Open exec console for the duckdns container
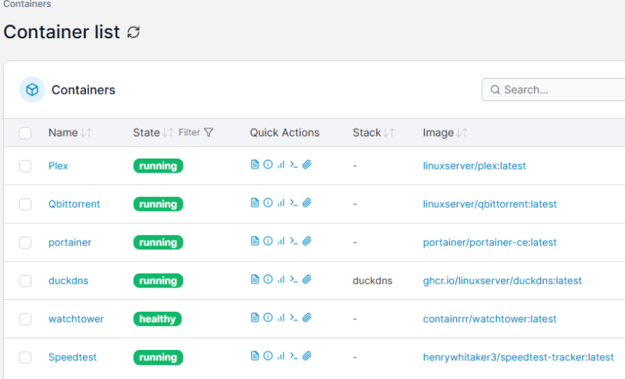 click(x=294, y=280)
